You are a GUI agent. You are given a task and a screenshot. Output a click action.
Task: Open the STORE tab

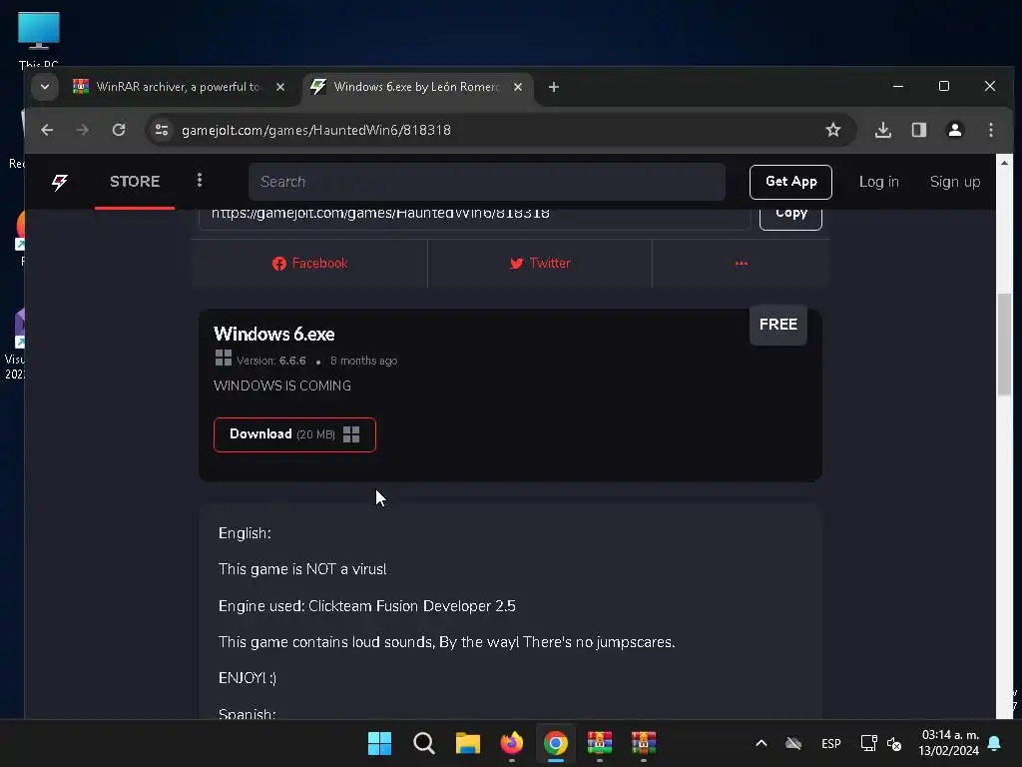coord(135,182)
